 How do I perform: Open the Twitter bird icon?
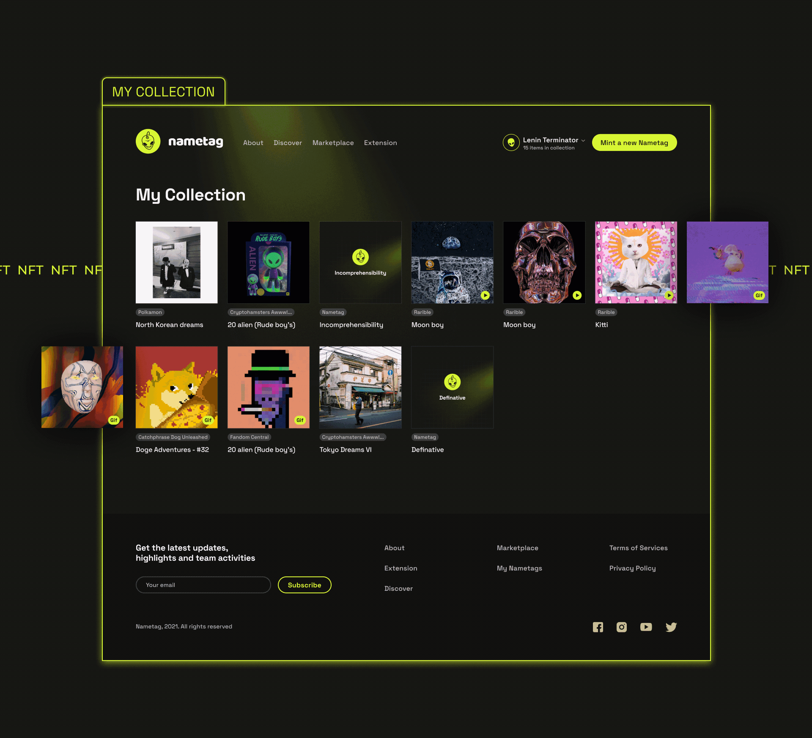671,627
